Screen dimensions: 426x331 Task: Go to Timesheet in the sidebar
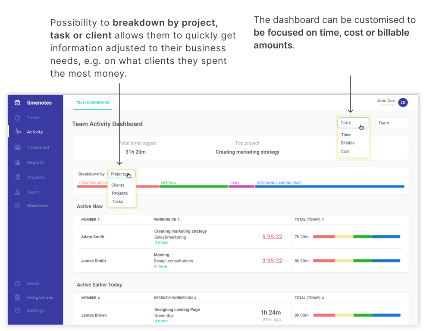[38, 147]
